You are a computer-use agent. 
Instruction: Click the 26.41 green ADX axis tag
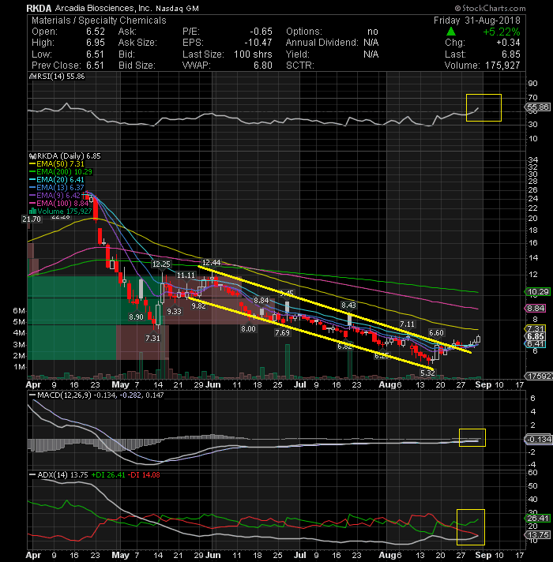tap(538, 519)
